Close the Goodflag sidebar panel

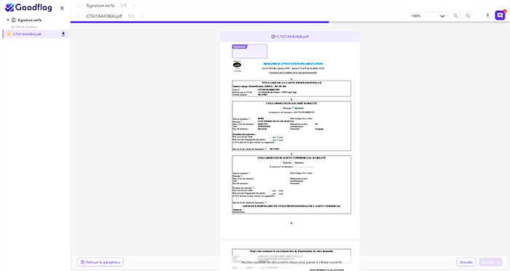click(x=62, y=8)
